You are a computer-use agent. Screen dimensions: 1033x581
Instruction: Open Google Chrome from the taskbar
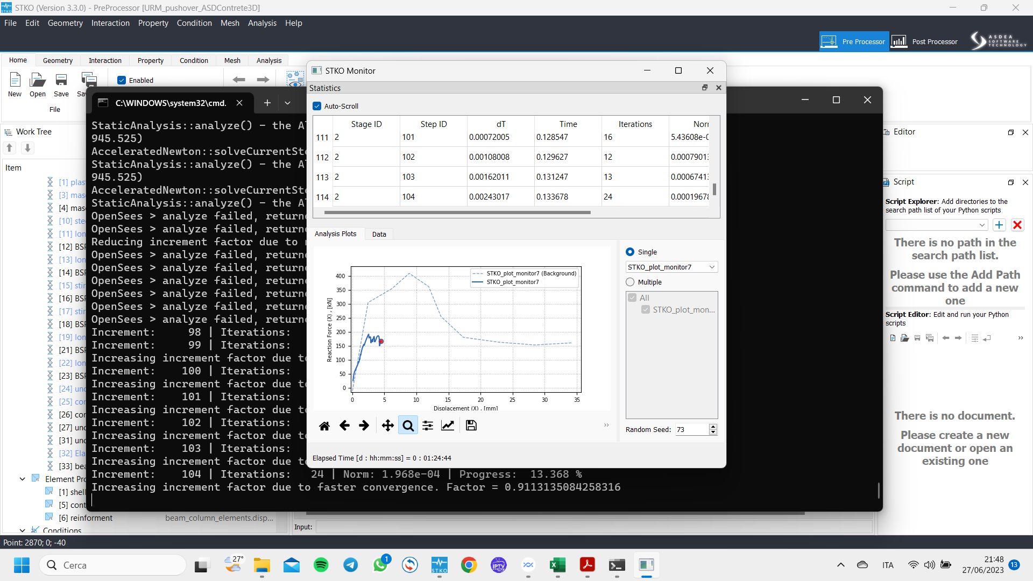click(469, 565)
